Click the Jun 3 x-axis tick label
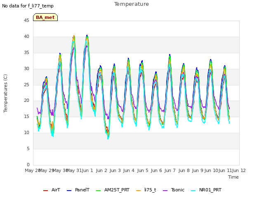 (115, 170)
